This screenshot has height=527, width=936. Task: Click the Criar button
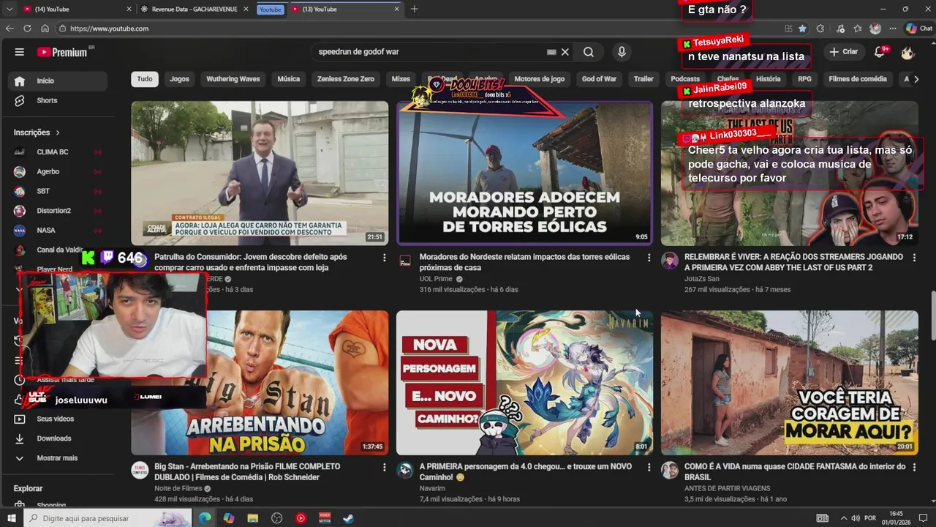(843, 52)
